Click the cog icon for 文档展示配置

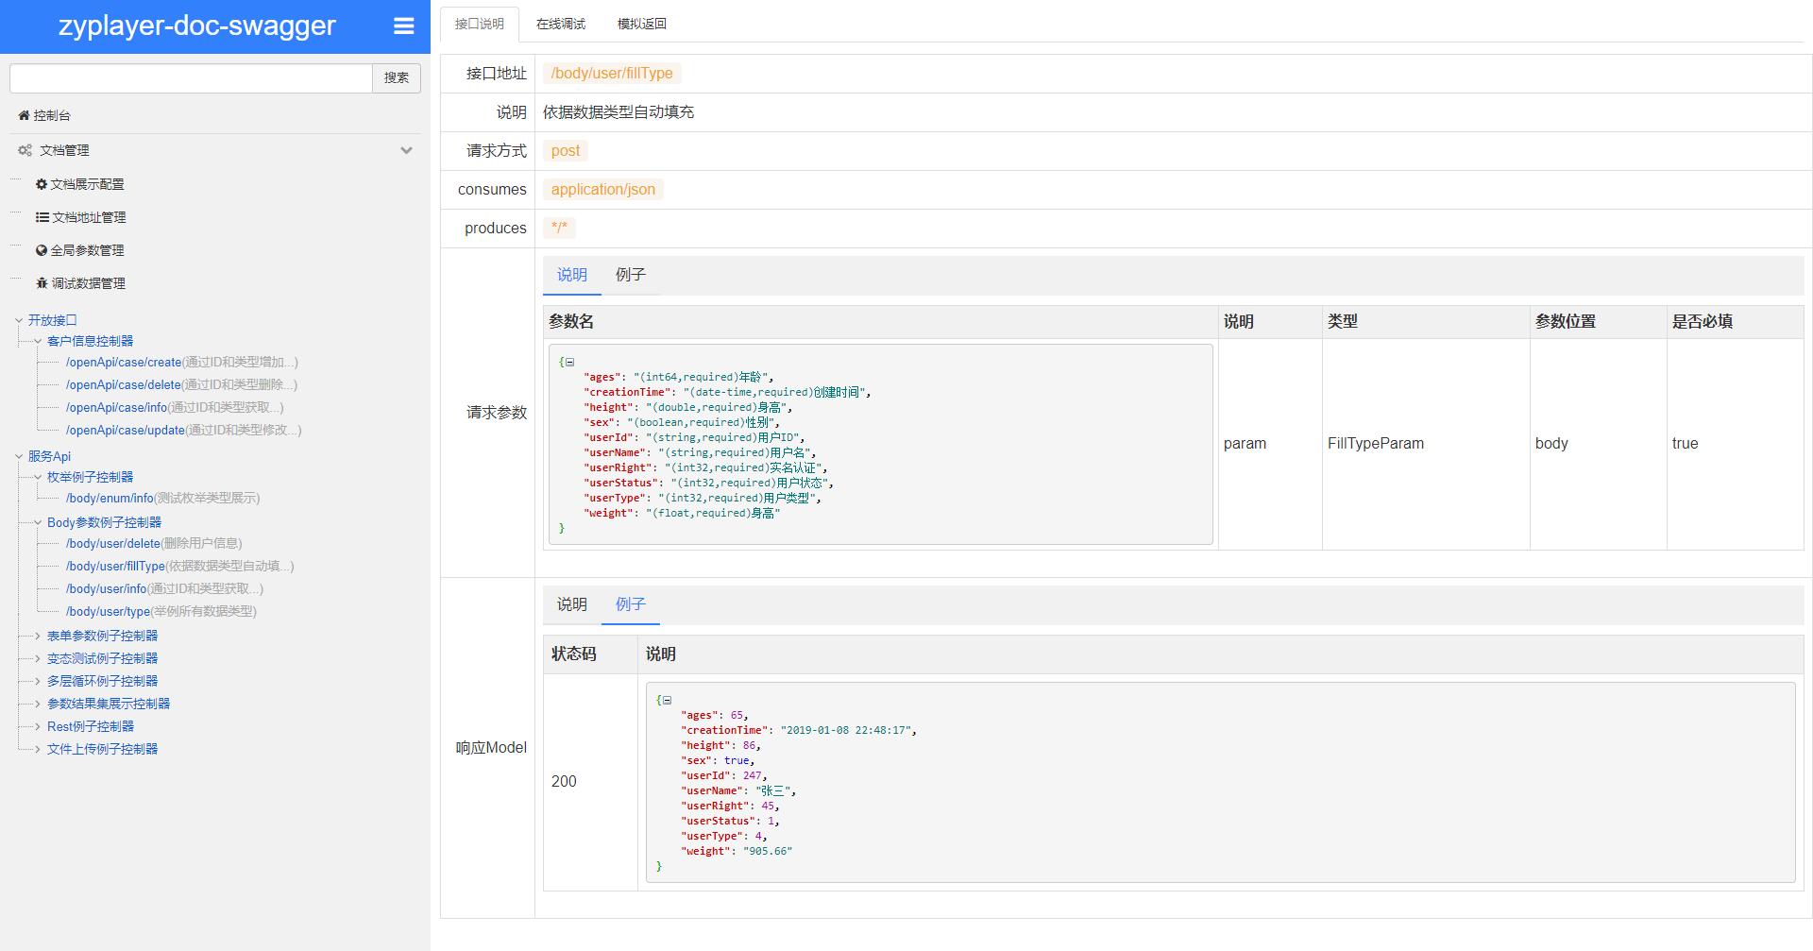pyautogui.click(x=42, y=184)
